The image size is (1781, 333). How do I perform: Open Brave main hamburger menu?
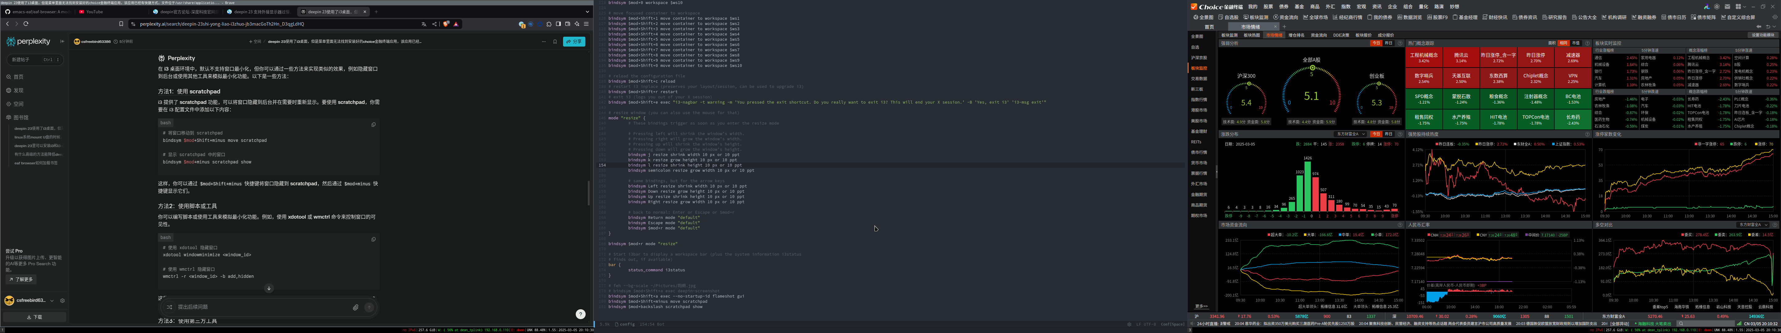[586, 23]
